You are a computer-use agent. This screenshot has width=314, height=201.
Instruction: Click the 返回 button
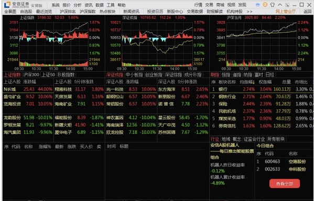[307, 12]
